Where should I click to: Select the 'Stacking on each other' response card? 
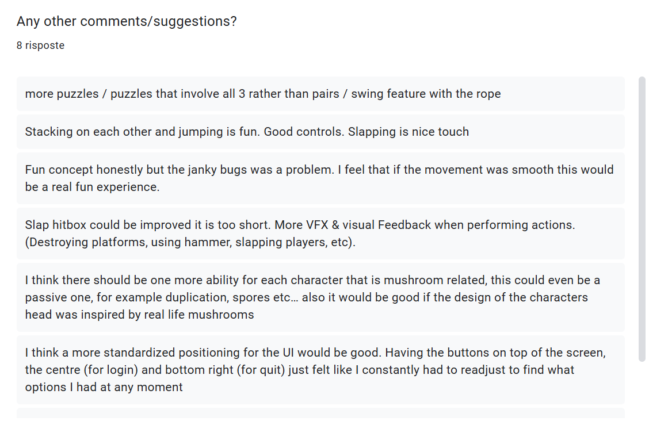pos(320,132)
